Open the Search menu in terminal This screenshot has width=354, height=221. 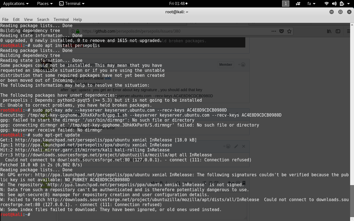tap(43, 19)
